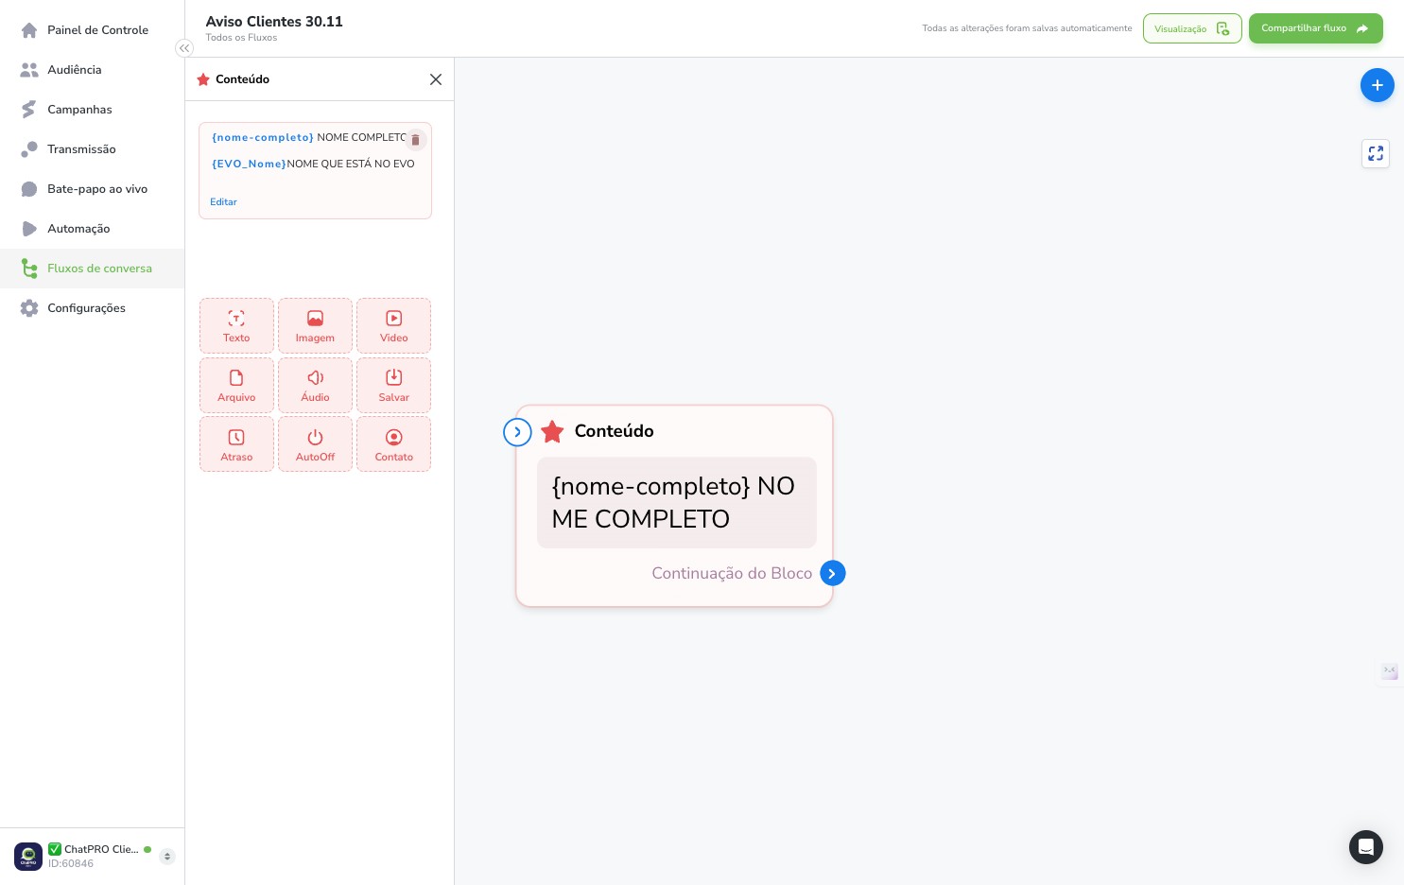
Task: Add a Video element
Action: (x=393, y=326)
